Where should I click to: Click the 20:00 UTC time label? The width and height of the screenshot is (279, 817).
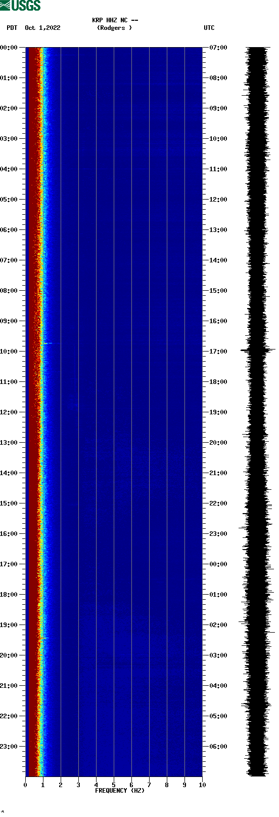point(218,443)
